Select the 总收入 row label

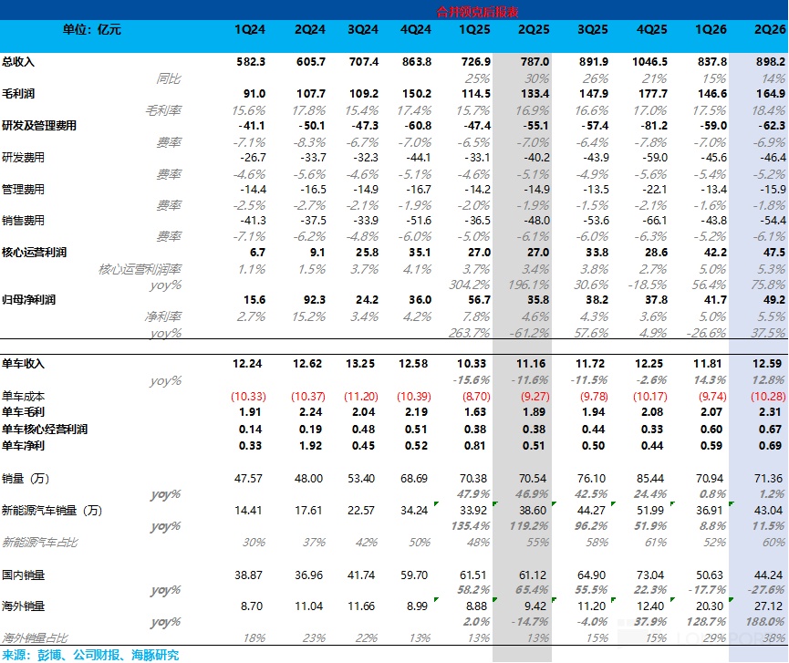(18, 62)
